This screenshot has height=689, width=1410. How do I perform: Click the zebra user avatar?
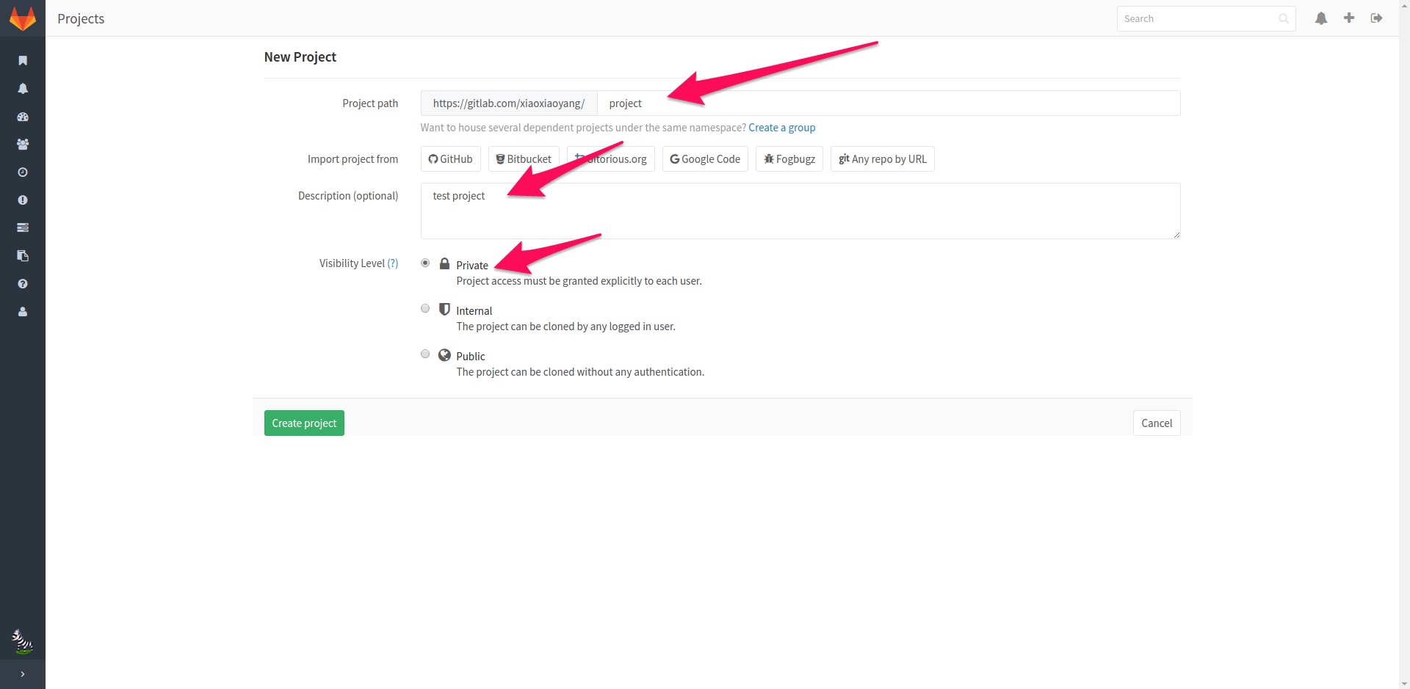tap(23, 641)
